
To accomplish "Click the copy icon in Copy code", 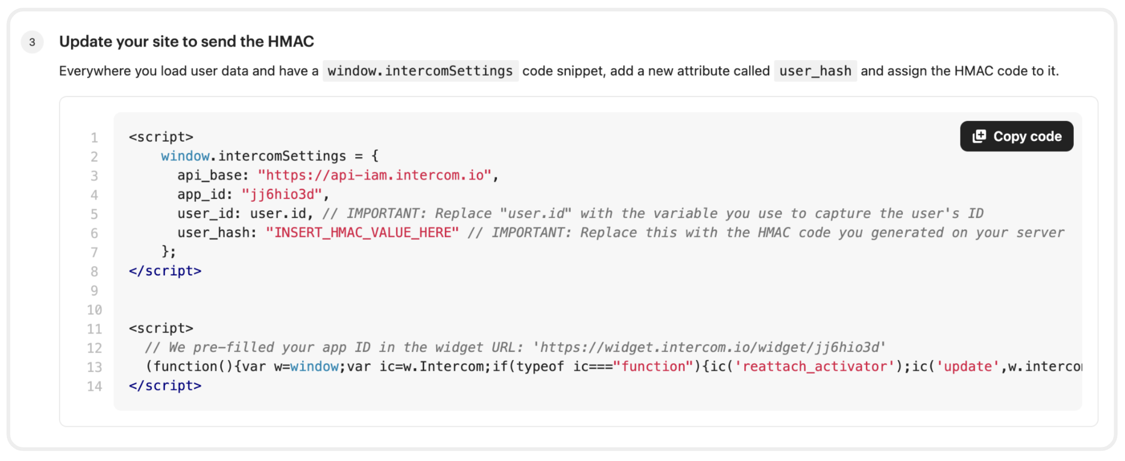I will tap(979, 136).
